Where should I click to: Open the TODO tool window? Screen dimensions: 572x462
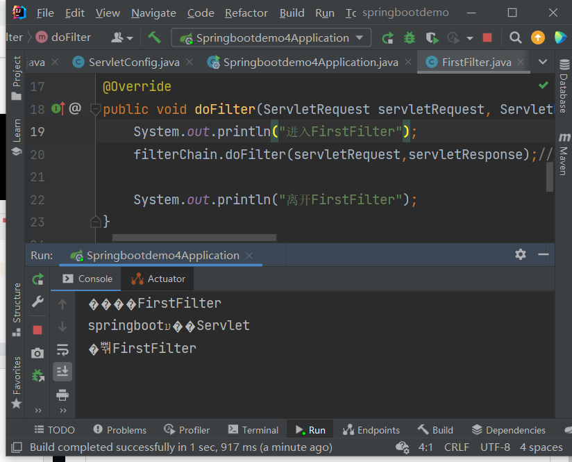pos(55,430)
